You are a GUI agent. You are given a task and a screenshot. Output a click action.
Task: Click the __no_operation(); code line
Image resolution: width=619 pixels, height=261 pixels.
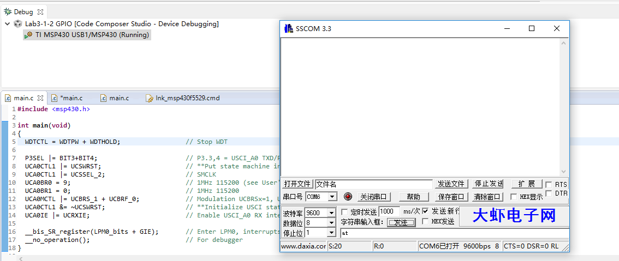[x=57, y=240]
